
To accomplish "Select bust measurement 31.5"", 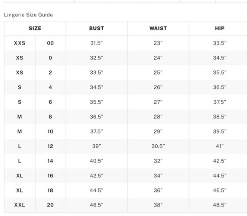I will [x=97, y=43].
